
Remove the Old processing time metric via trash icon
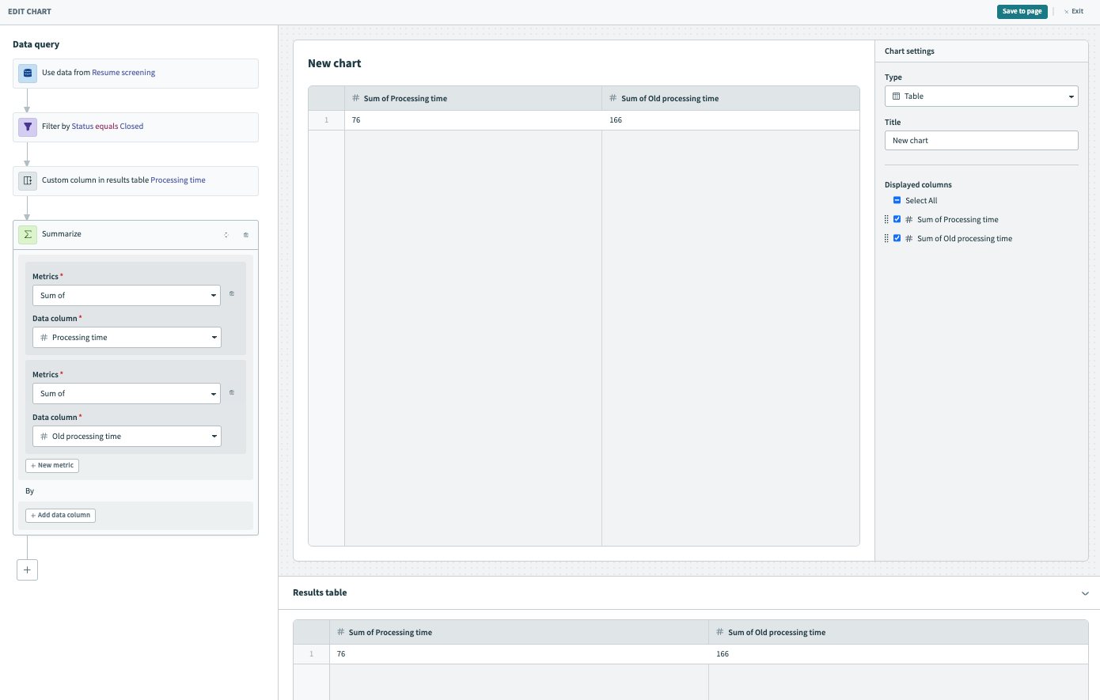coord(232,392)
